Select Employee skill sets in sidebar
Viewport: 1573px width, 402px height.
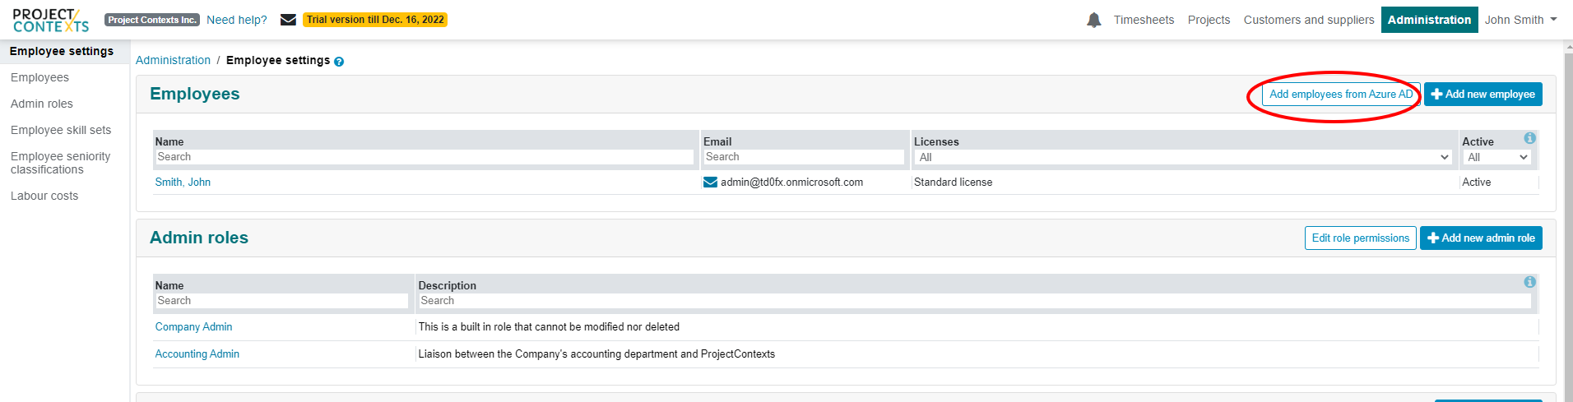point(61,130)
